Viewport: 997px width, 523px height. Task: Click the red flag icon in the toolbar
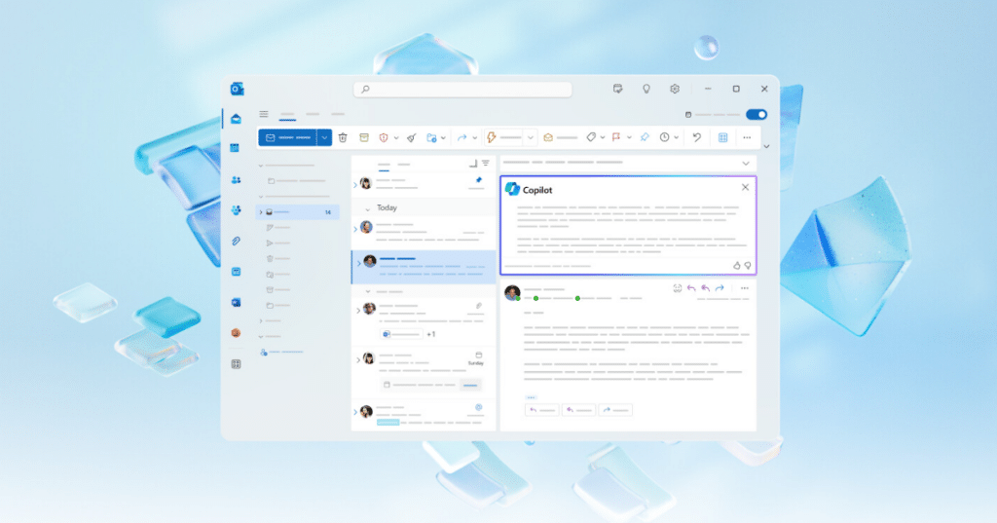click(x=616, y=138)
